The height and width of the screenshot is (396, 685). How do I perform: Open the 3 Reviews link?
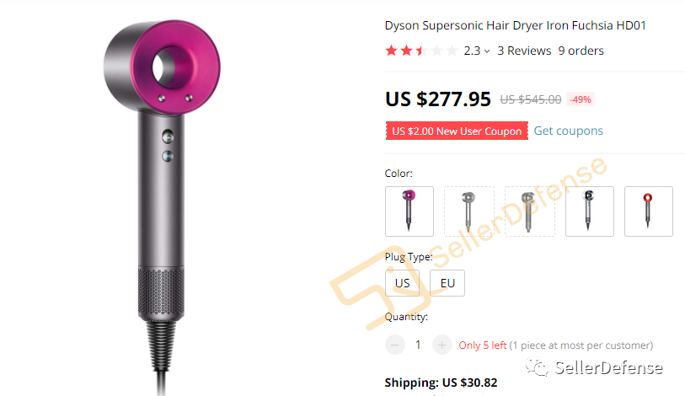(x=524, y=51)
